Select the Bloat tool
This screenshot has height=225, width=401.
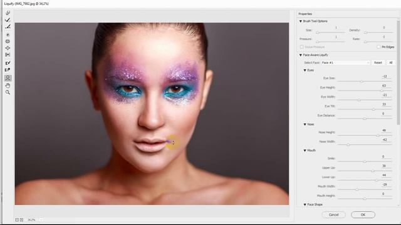tap(8, 48)
